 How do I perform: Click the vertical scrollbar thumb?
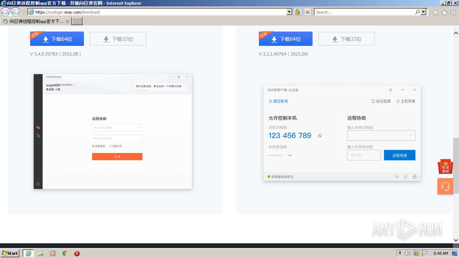point(456,165)
